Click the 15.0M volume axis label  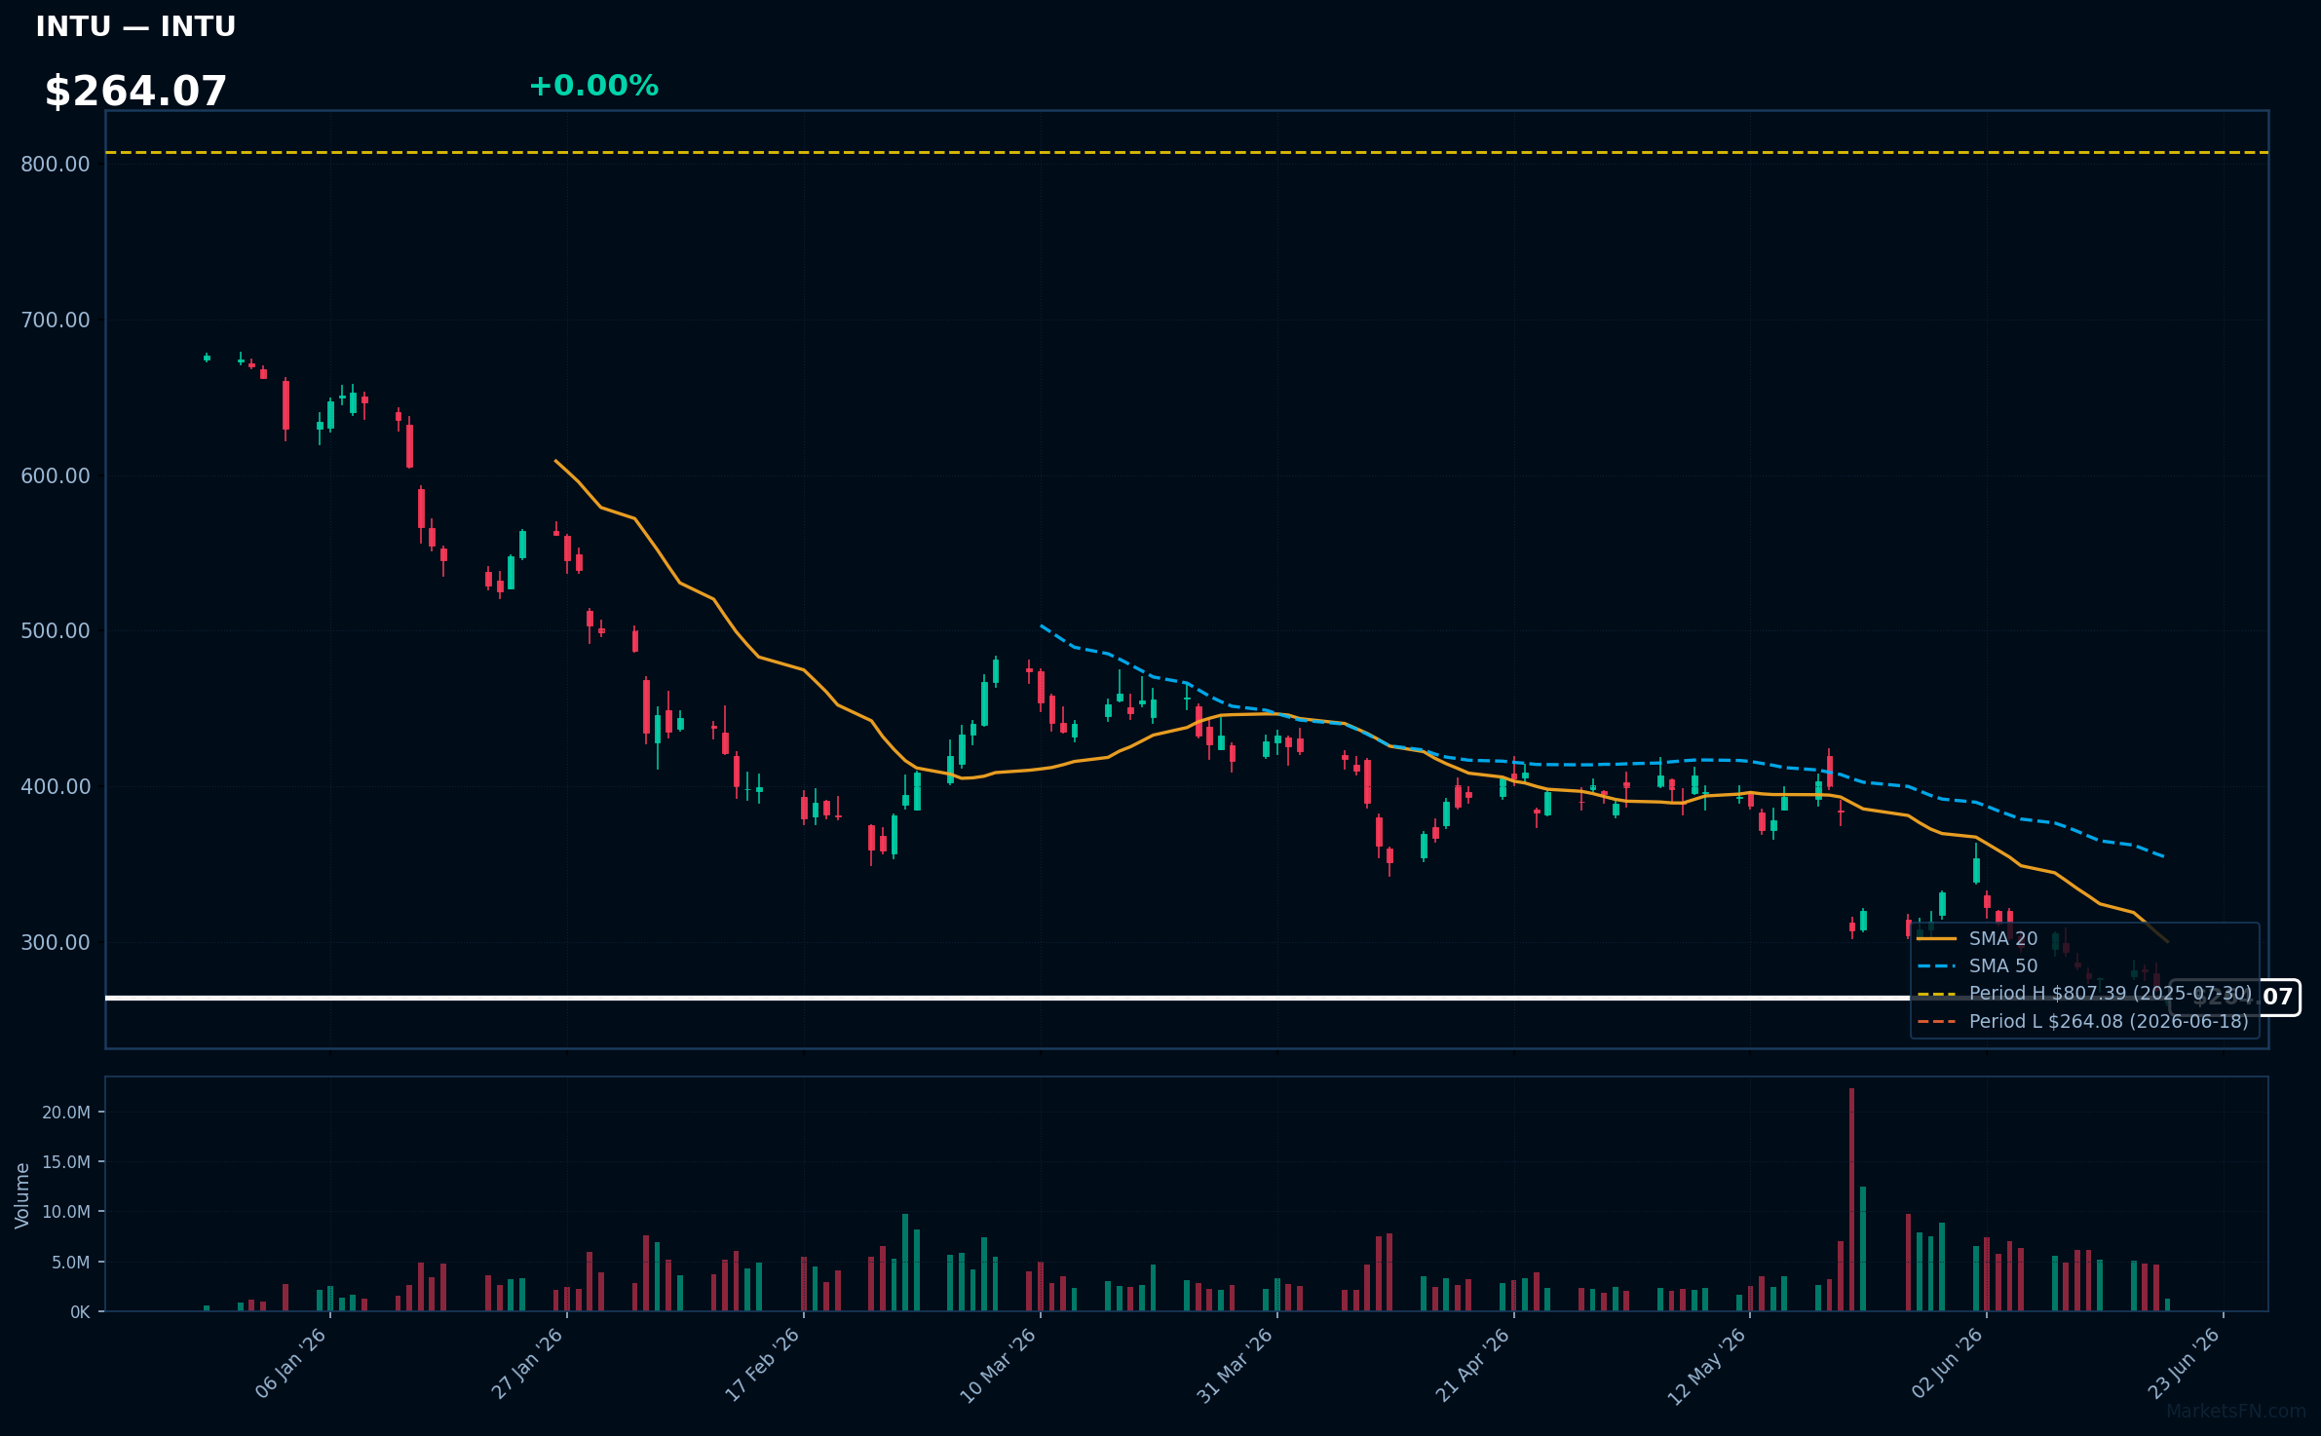(66, 1162)
